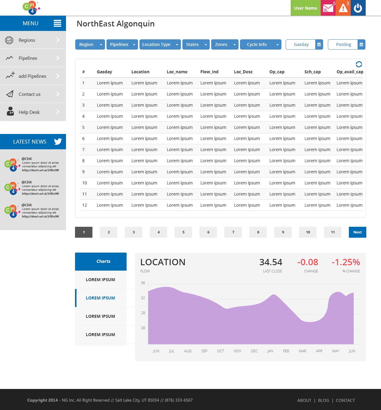
Task: Select Help Desk in sidebar
Action: click(x=33, y=112)
